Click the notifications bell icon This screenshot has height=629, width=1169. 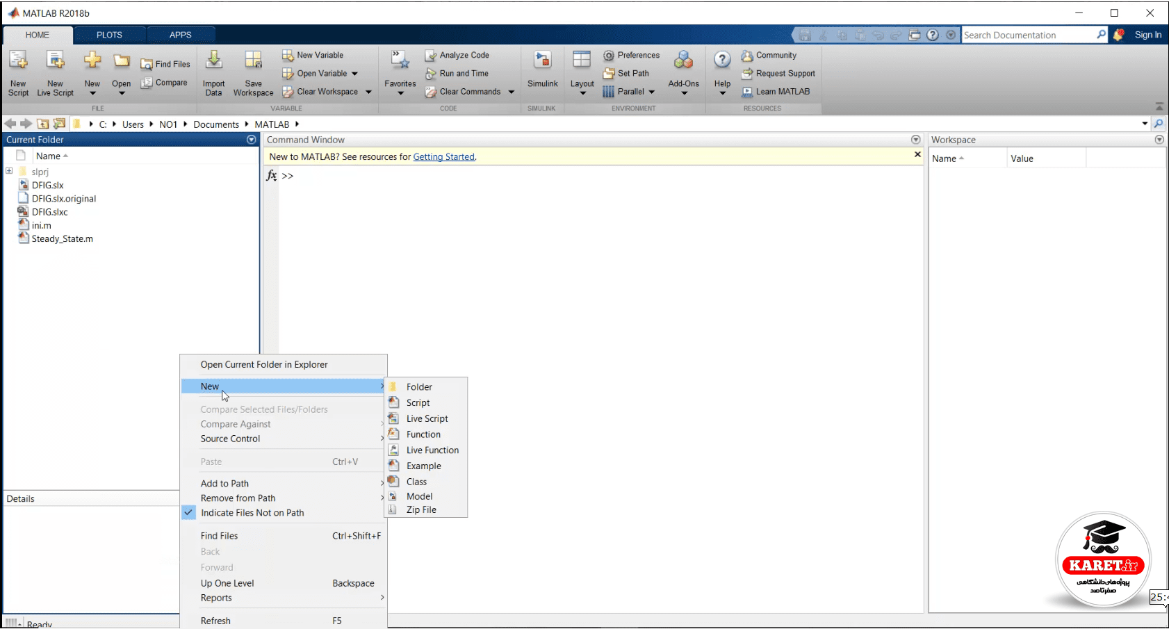[1118, 35]
